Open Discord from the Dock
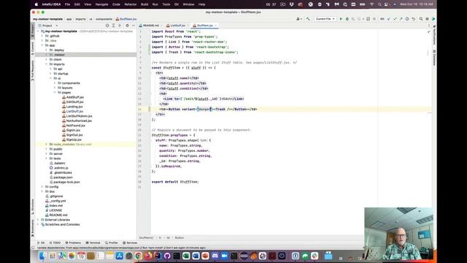This screenshot has height=263, width=467. tap(215, 256)
